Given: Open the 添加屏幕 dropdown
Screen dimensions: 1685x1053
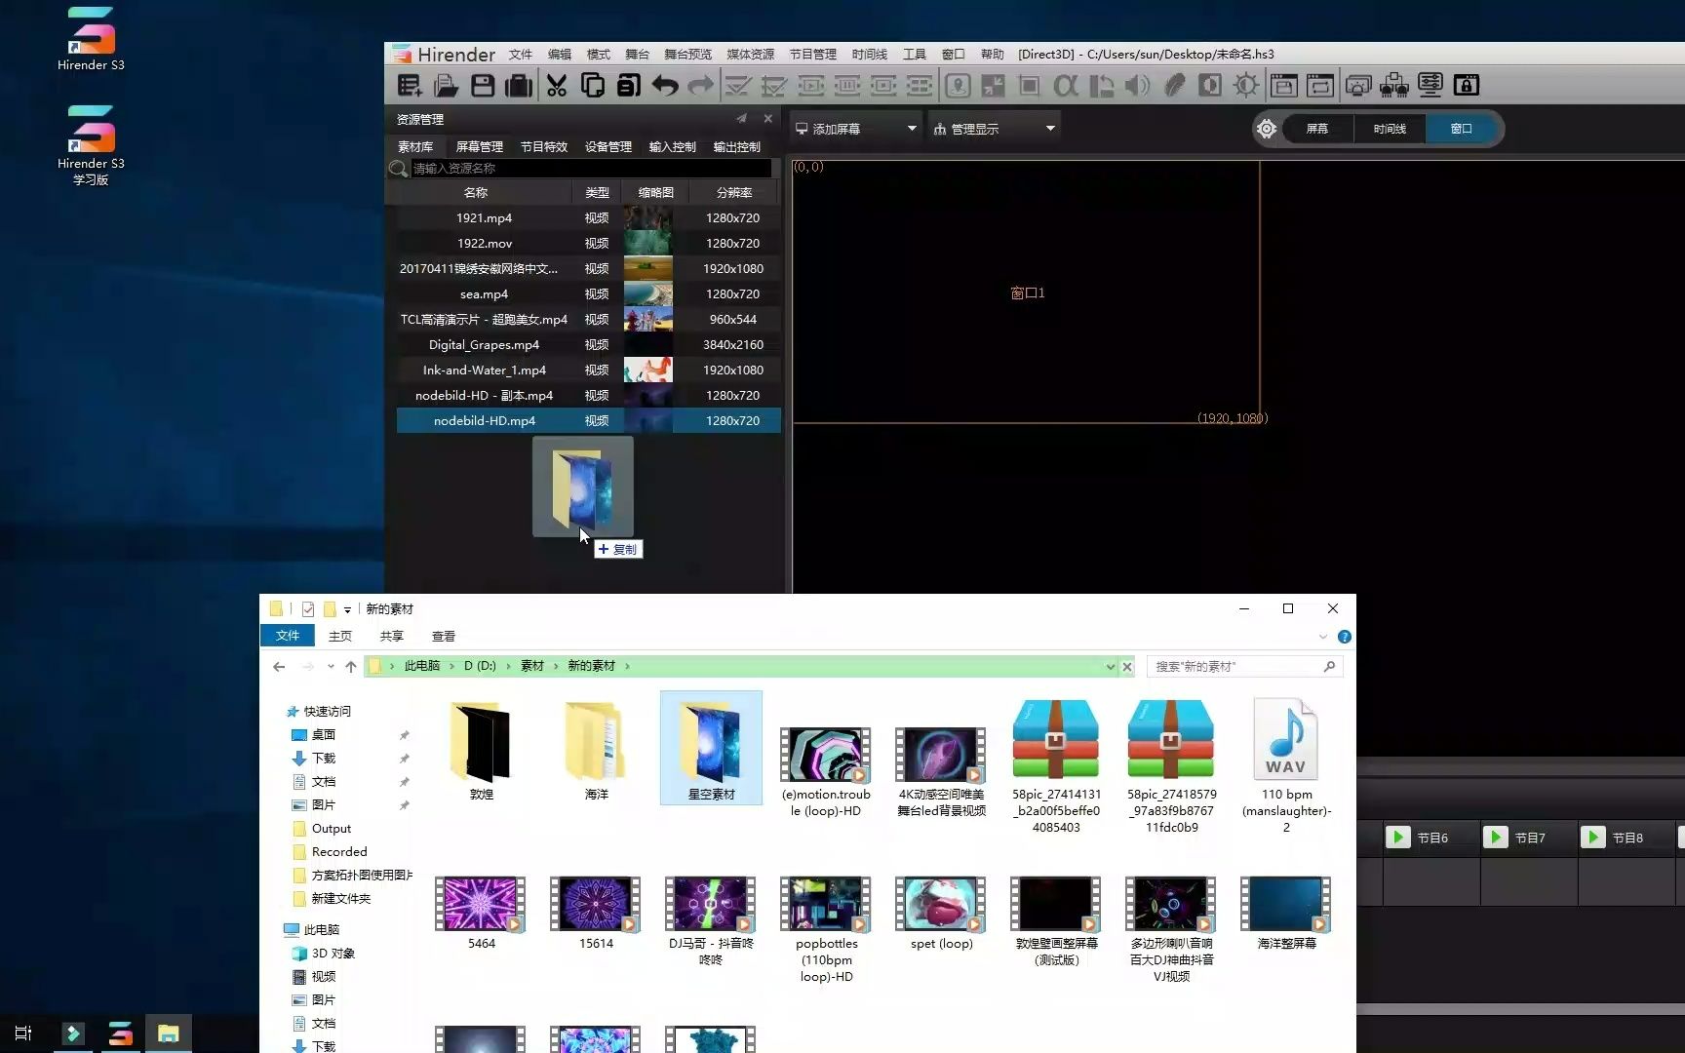Looking at the screenshot, I should pos(855,129).
